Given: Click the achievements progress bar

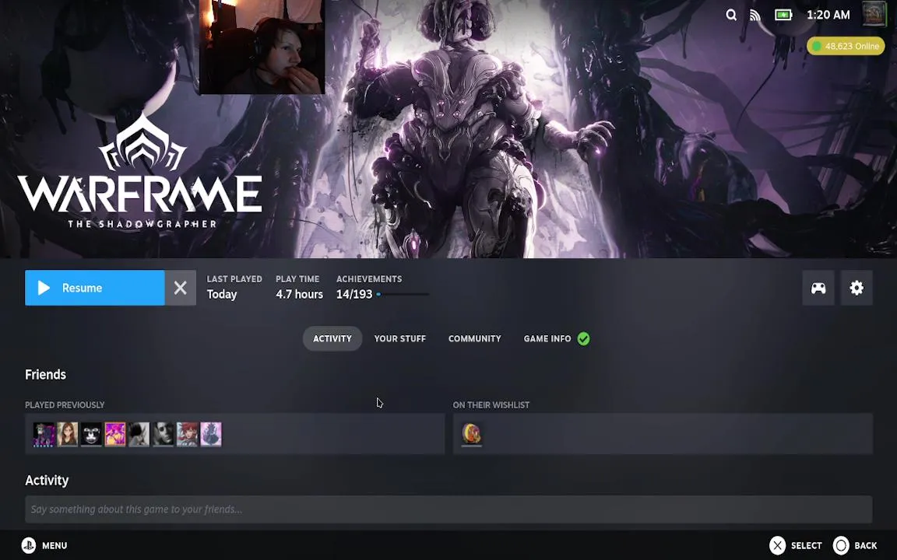Looking at the screenshot, I should point(402,294).
